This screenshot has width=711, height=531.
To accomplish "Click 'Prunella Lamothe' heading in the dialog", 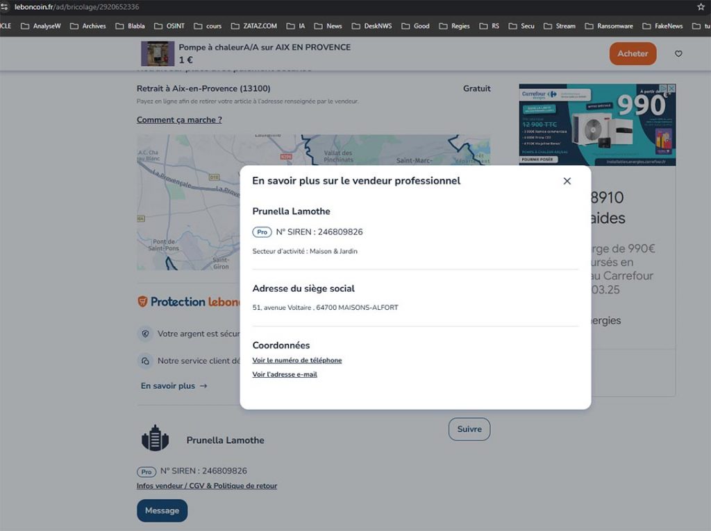I will coord(291,211).
